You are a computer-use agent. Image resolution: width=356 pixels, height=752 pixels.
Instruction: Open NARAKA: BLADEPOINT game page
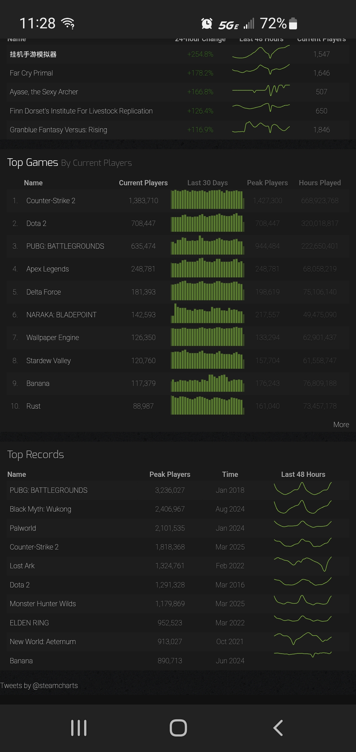61,315
